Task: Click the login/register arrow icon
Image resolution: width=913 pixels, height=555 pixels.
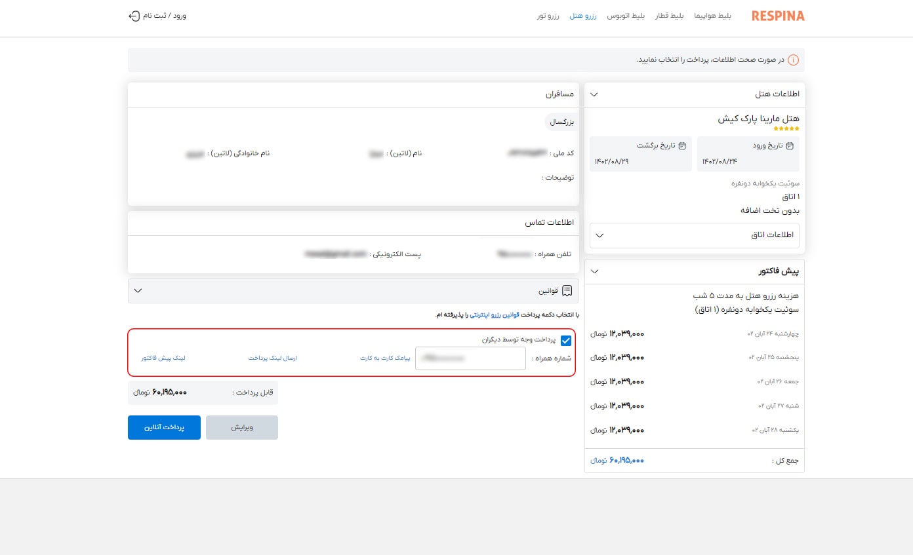Action: coord(134,16)
